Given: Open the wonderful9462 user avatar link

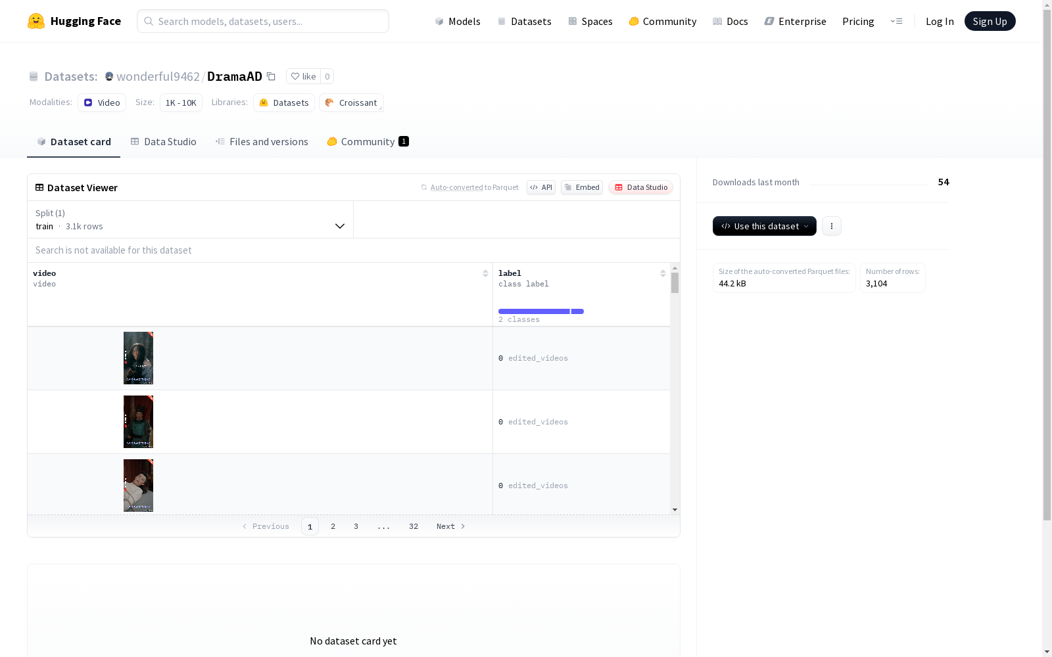Looking at the screenshot, I should 109,76.
